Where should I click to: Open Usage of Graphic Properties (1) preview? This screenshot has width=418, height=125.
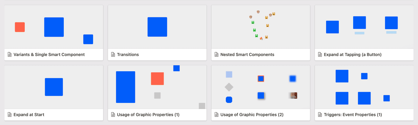(157, 87)
